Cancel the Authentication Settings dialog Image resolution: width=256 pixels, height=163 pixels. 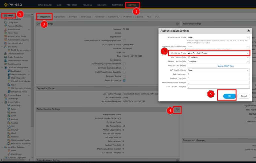coord(244,96)
